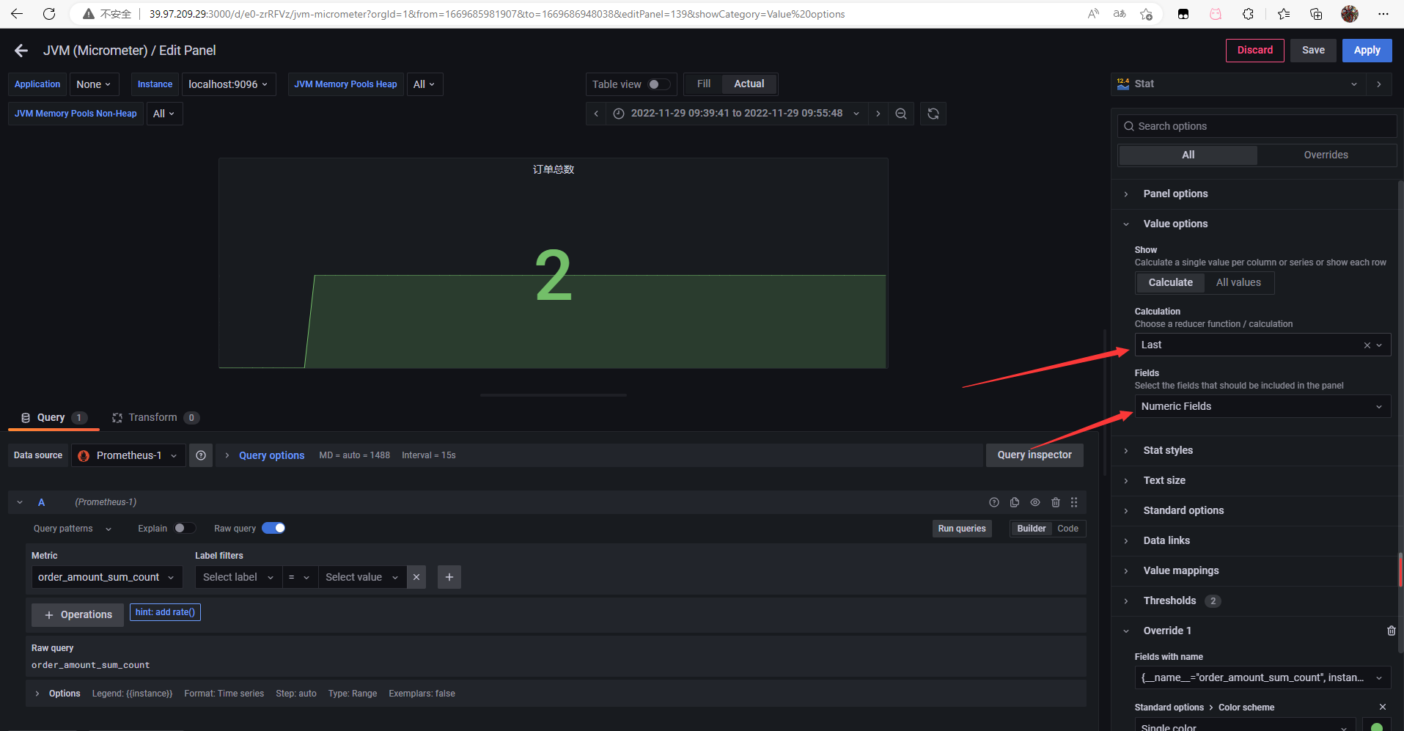This screenshot has width=1404, height=731.
Task: Open Instance localhost:9096 dropdown
Action: (228, 84)
